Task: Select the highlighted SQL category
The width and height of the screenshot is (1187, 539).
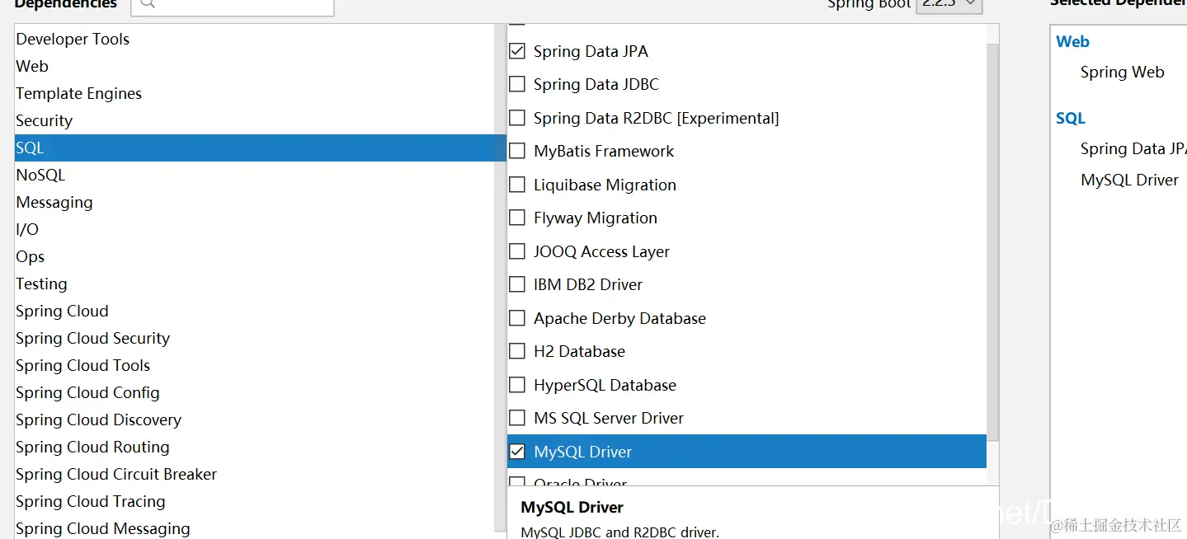Action: pos(260,148)
